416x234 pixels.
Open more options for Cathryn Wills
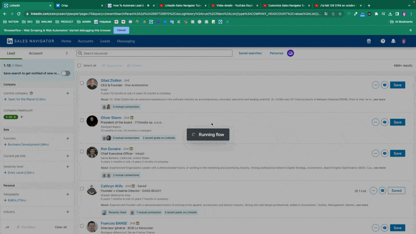coord(373,190)
